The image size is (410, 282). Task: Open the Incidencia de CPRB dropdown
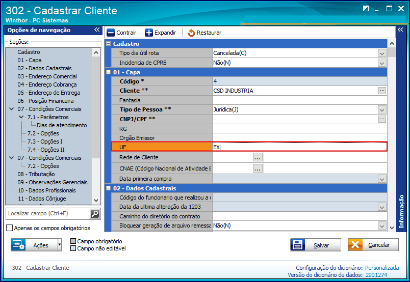tap(382, 63)
